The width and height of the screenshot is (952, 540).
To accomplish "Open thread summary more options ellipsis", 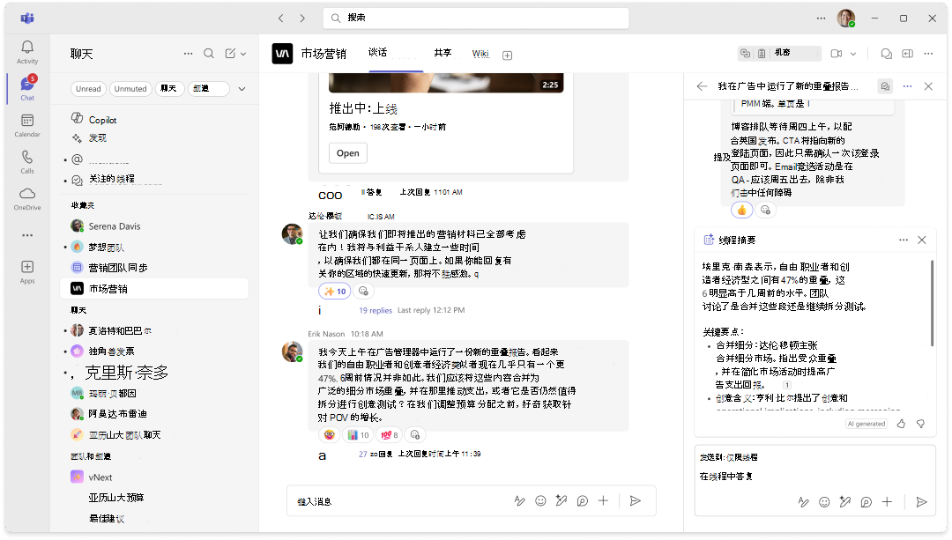I will [x=904, y=240].
